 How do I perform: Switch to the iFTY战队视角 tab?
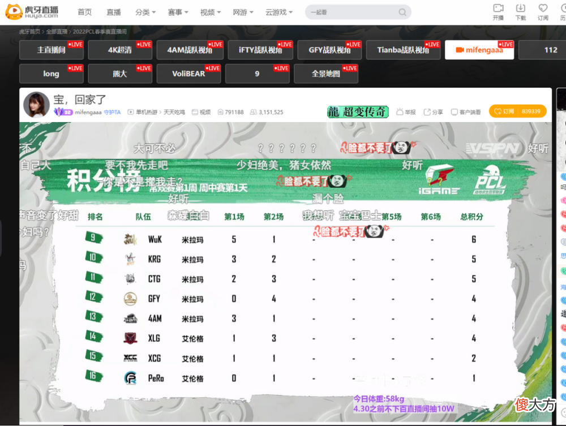coord(260,50)
